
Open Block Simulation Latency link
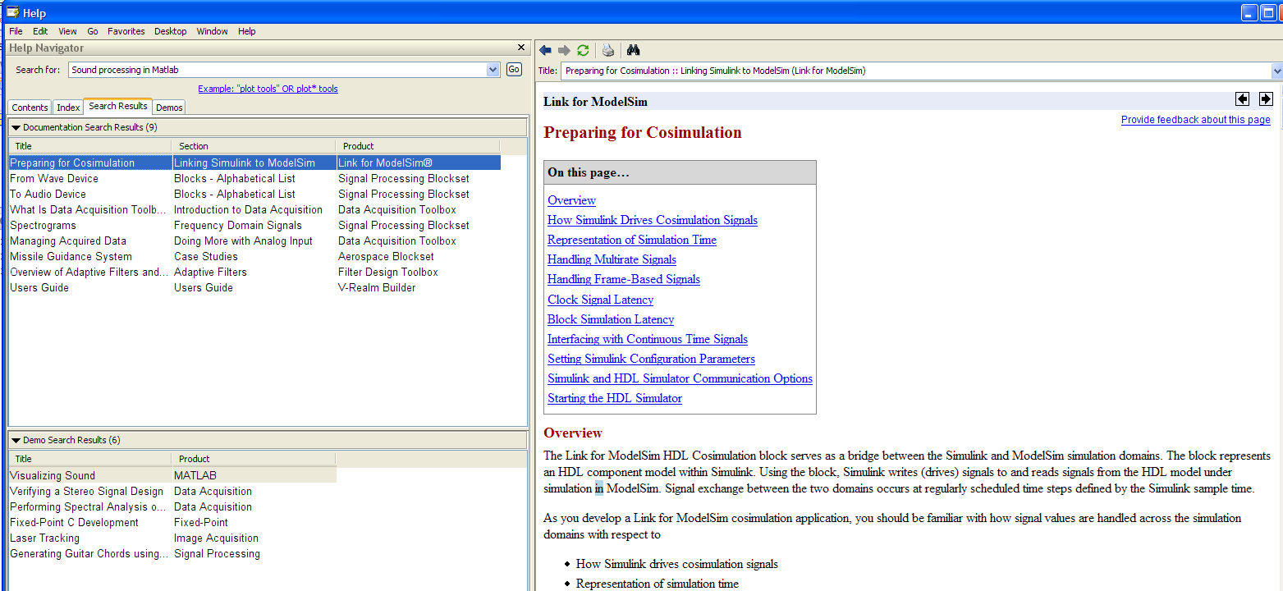click(x=611, y=319)
